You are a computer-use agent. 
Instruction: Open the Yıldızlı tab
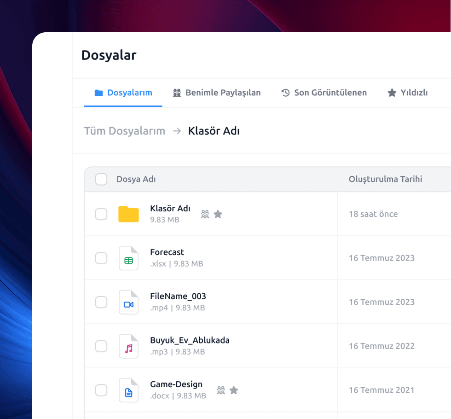point(408,93)
